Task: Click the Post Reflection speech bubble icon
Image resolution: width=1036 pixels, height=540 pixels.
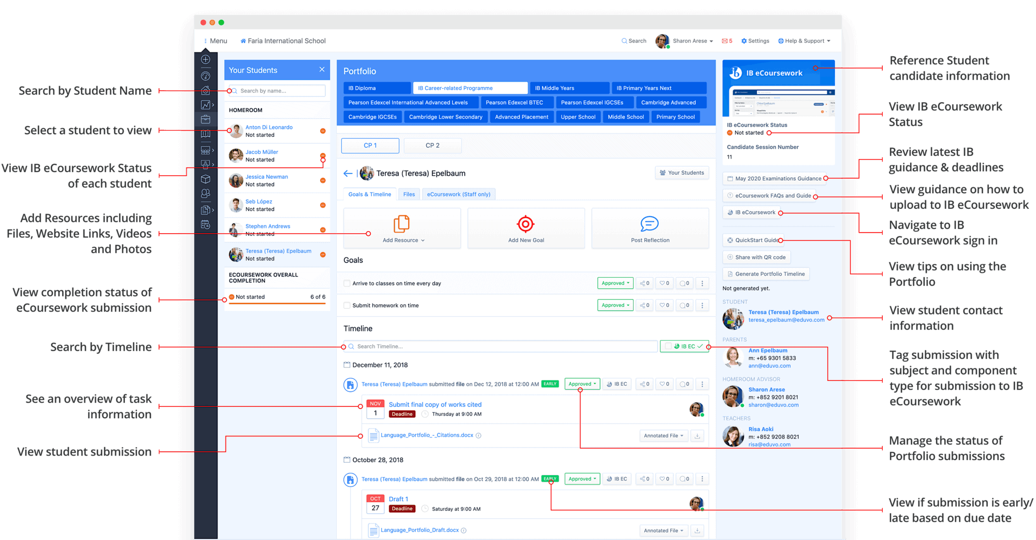Action: point(649,224)
